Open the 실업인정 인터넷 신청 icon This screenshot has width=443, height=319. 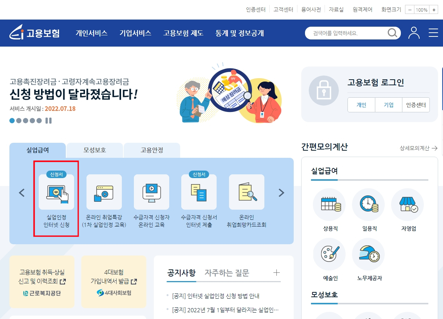click(56, 192)
